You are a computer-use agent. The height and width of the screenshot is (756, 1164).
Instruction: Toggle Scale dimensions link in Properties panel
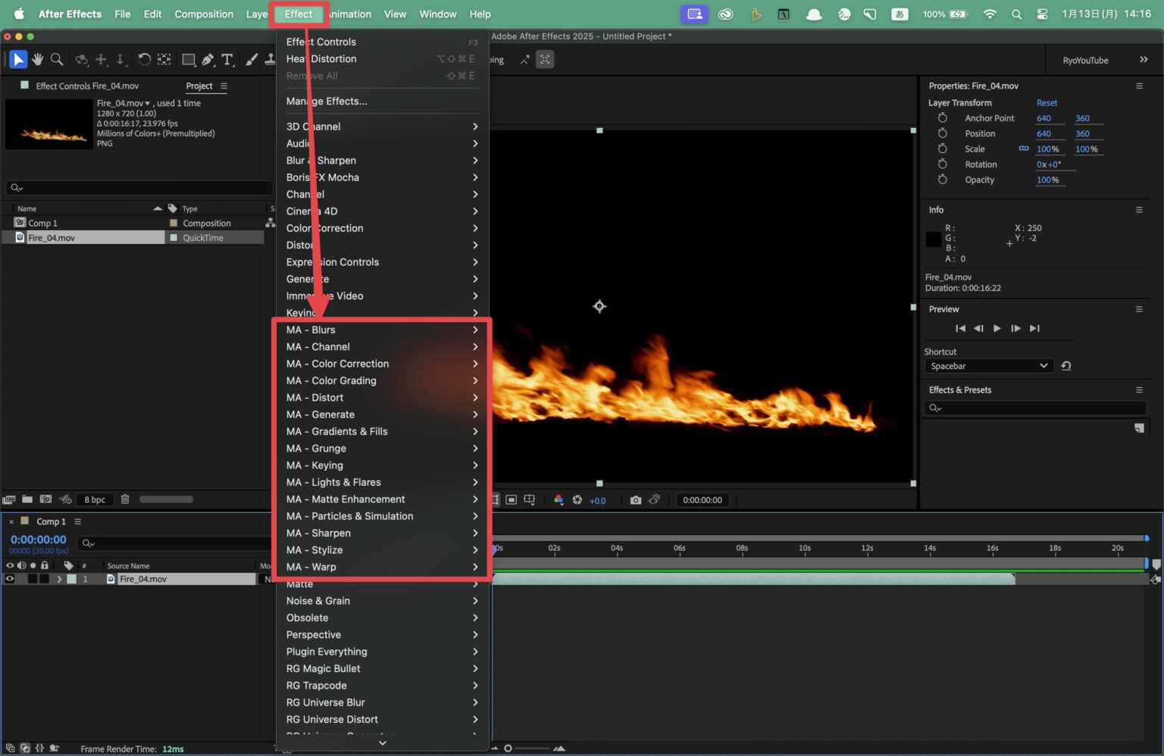coord(1025,148)
